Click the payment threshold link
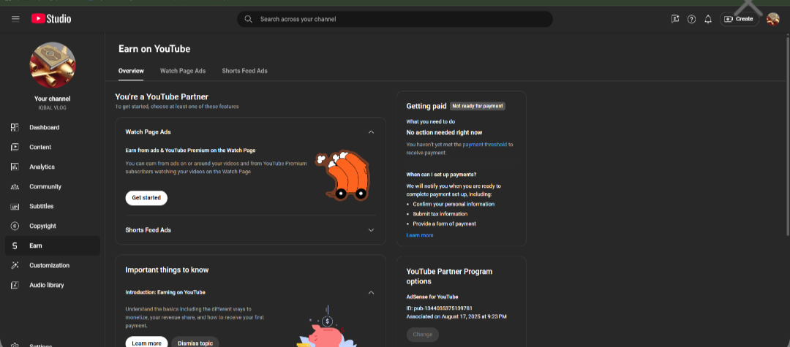The image size is (790, 347). [485, 145]
